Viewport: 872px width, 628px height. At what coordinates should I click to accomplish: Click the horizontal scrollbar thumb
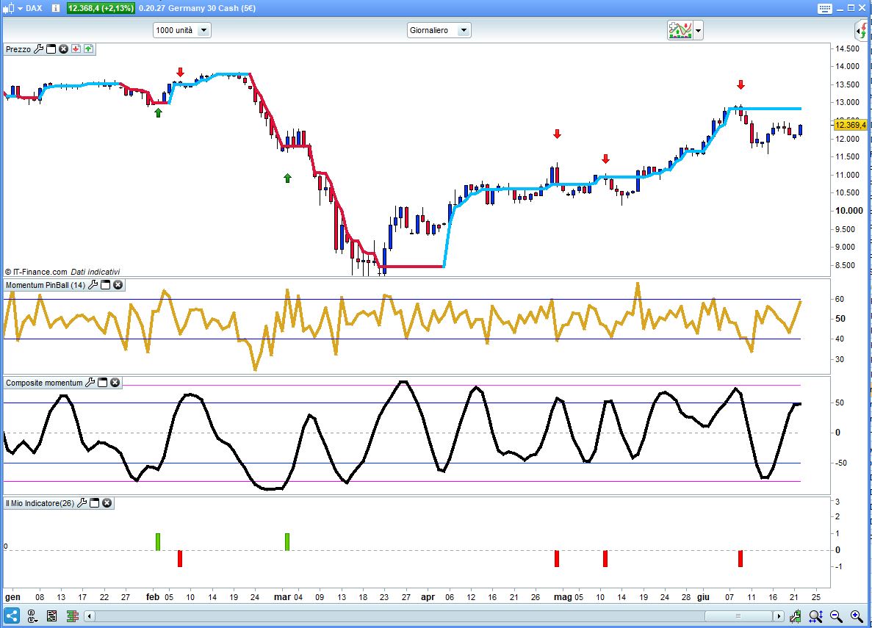738,616
